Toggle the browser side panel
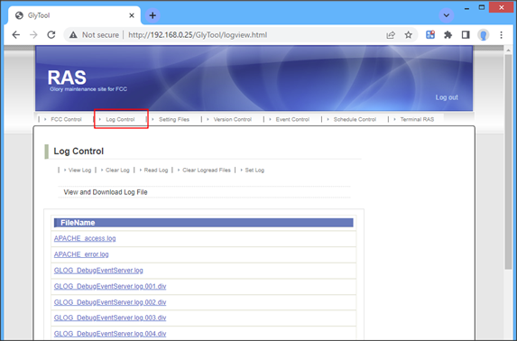The width and height of the screenshot is (517, 341). click(466, 34)
